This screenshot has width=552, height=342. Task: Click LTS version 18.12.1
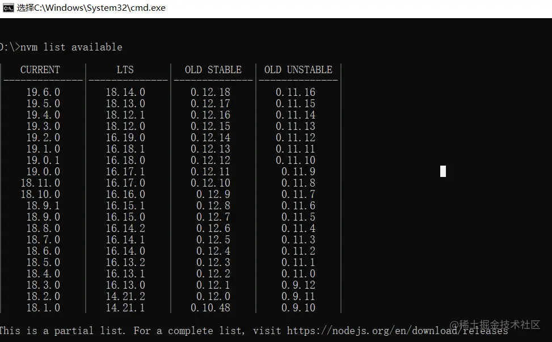pyautogui.click(x=125, y=115)
